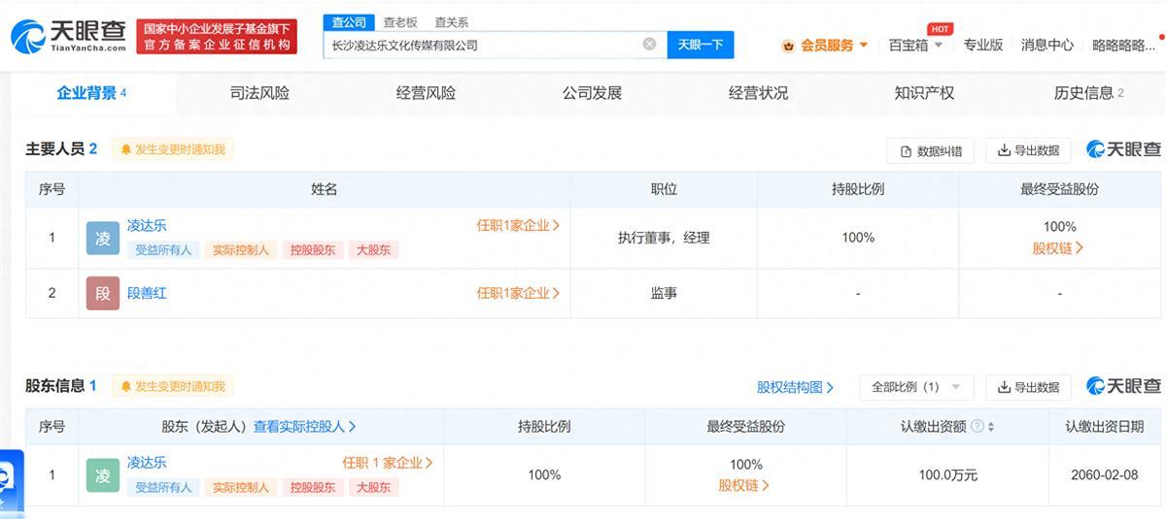Screen dimensions: 1166x519
Task: Click 控股股东 tag in 主要人员 row
Action: [x=313, y=250]
